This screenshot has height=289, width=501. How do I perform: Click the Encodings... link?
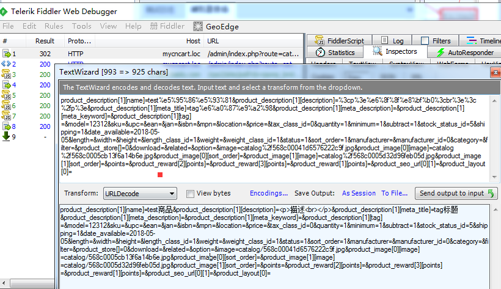pyautogui.click(x=269, y=193)
